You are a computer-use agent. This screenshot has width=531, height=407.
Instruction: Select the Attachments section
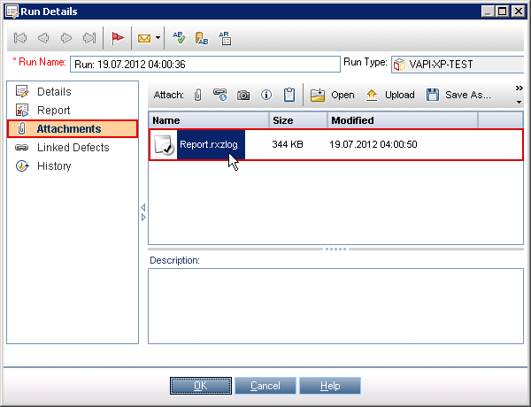pyautogui.click(x=73, y=128)
